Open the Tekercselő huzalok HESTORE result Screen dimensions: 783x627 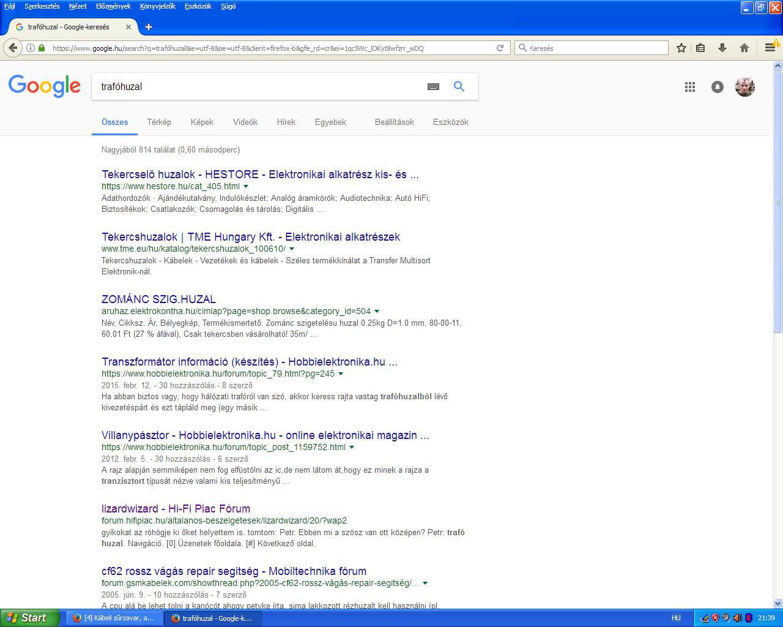[260, 175]
